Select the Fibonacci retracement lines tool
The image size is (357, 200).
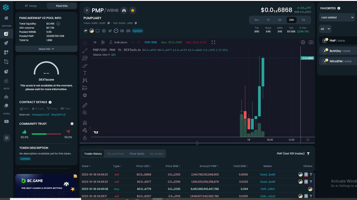click(x=85, y=58)
